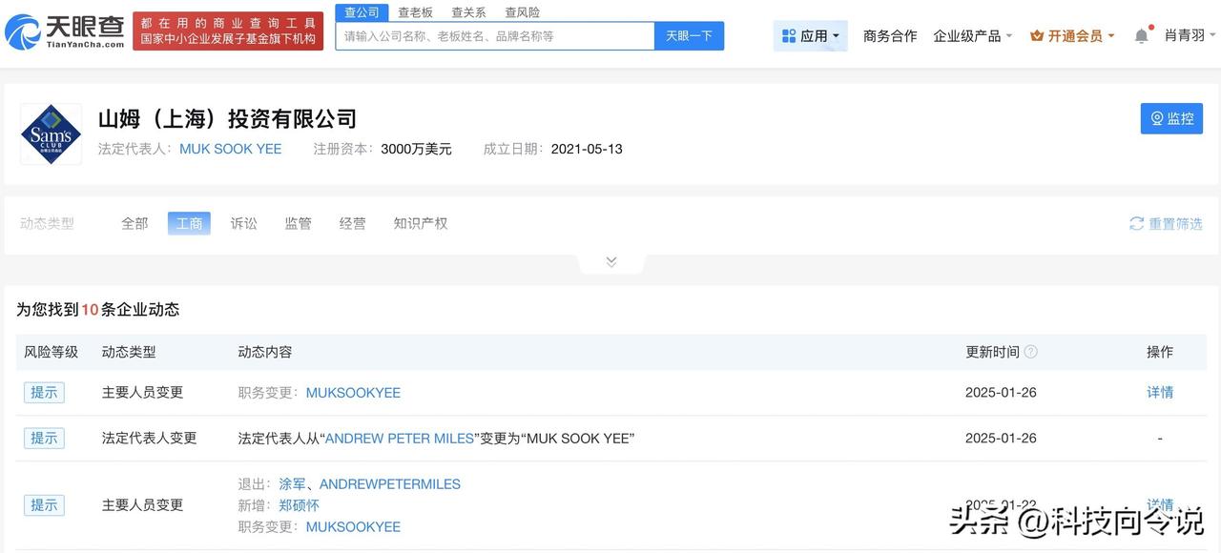1221x553 pixels.
Task: Click the 10 results count text
Action: (x=90, y=309)
